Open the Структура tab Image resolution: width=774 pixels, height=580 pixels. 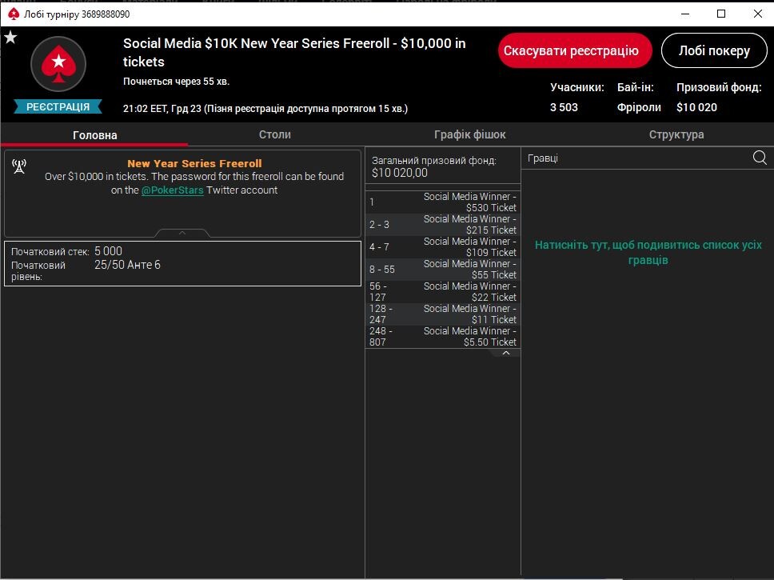[676, 134]
